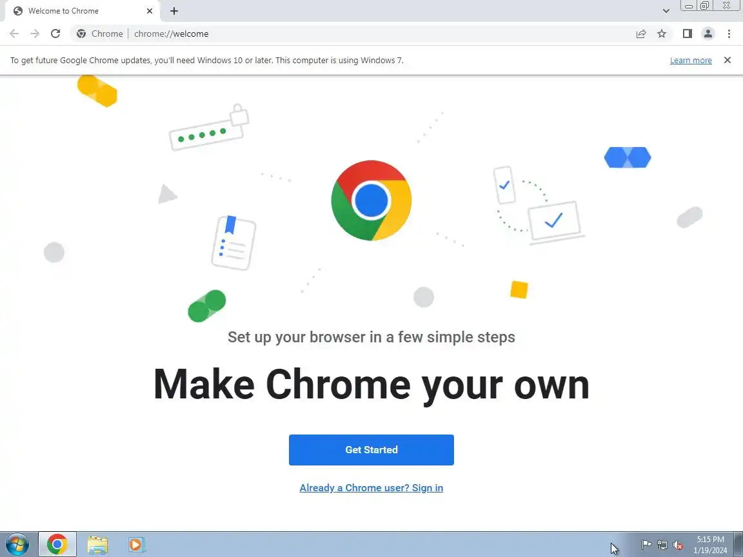Close the Welcome to Chrome tab
The width and height of the screenshot is (743, 557).
coord(149,11)
